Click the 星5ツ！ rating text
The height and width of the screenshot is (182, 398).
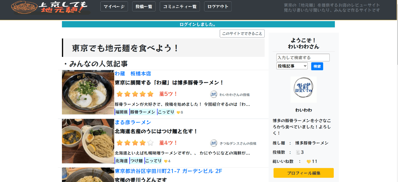coord(168,94)
